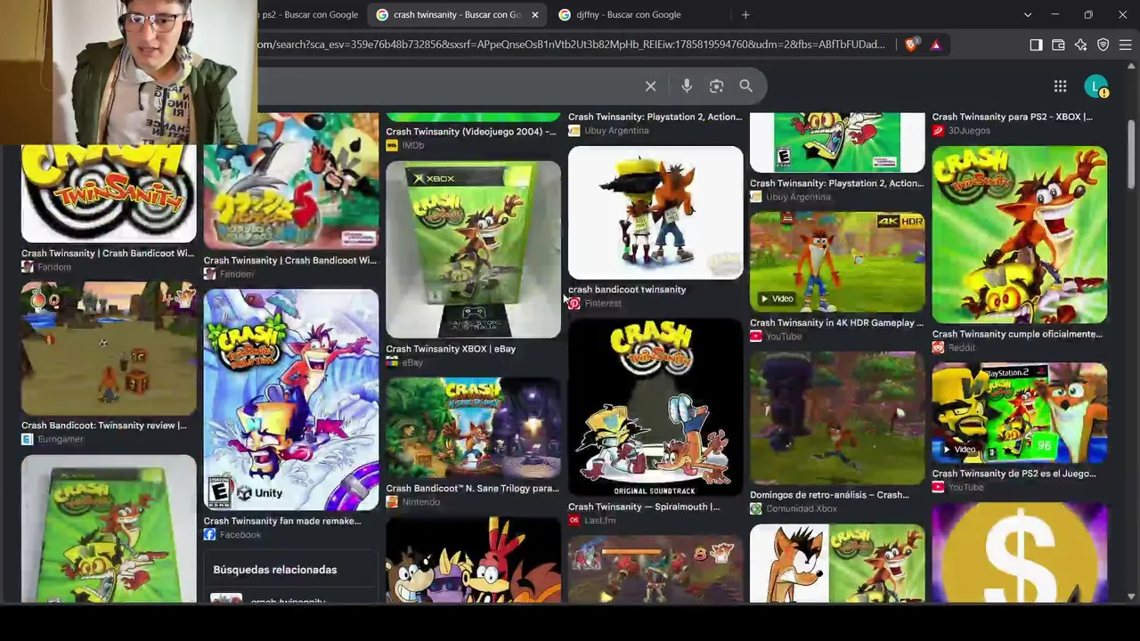
Task: Click the Last.fm favicon under the Spiralmouth result
Action: [x=574, y=520]
